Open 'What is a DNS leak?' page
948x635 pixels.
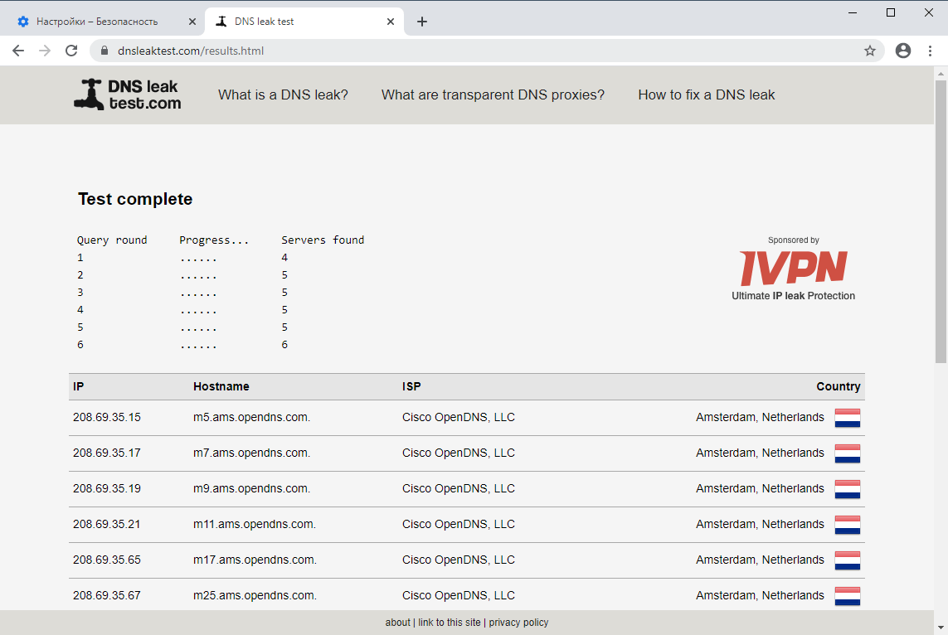pyautogui.click(x=283, y=95)
